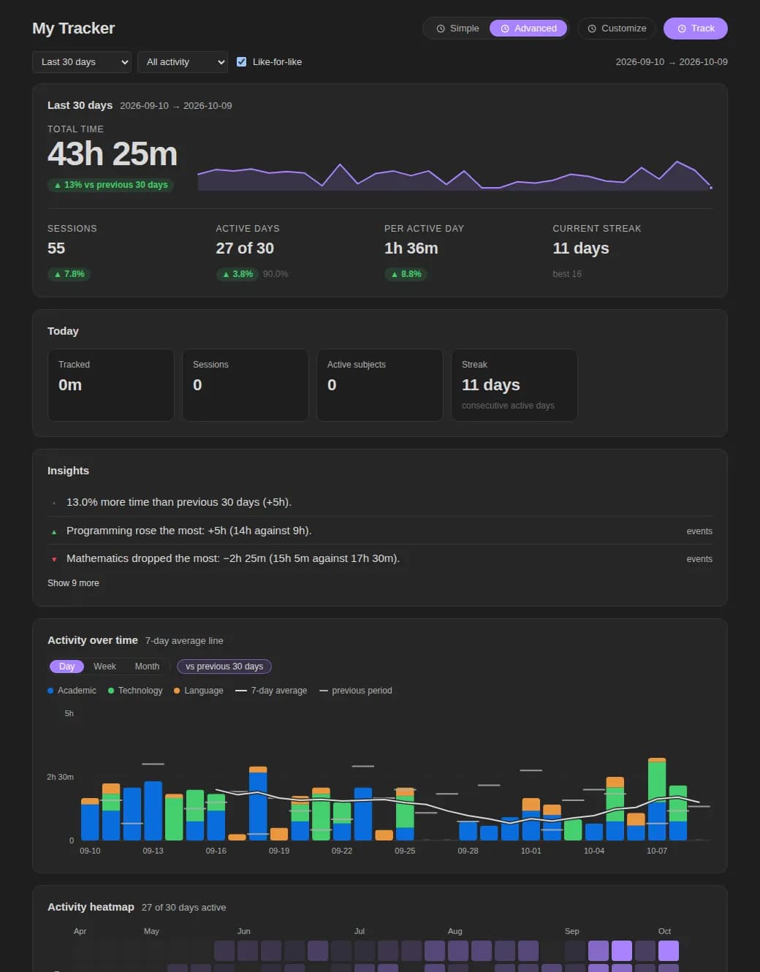Image resolution: width=760 pixels, height=972 pixels.
Task: Toggle the Like-for-like checkbox
Action: 241,62
